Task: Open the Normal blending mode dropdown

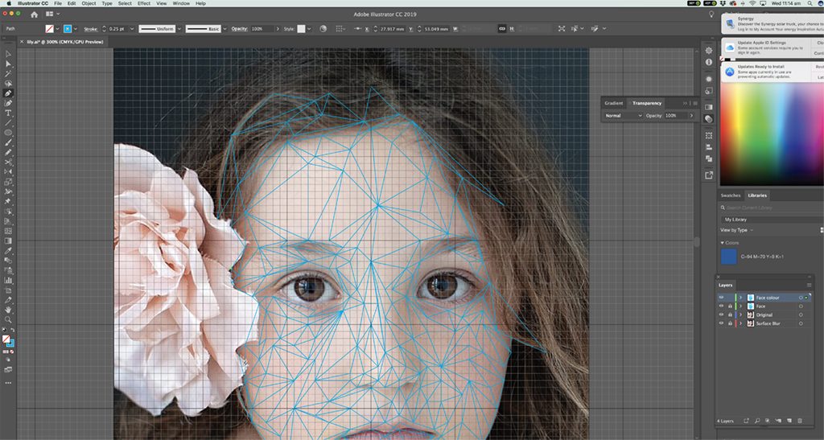Action: [x=624, y=116]
